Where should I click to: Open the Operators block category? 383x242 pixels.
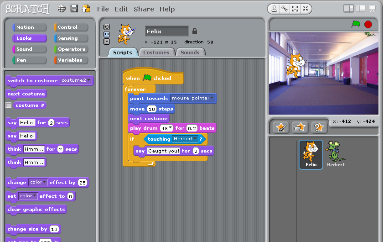coord(71,49)
